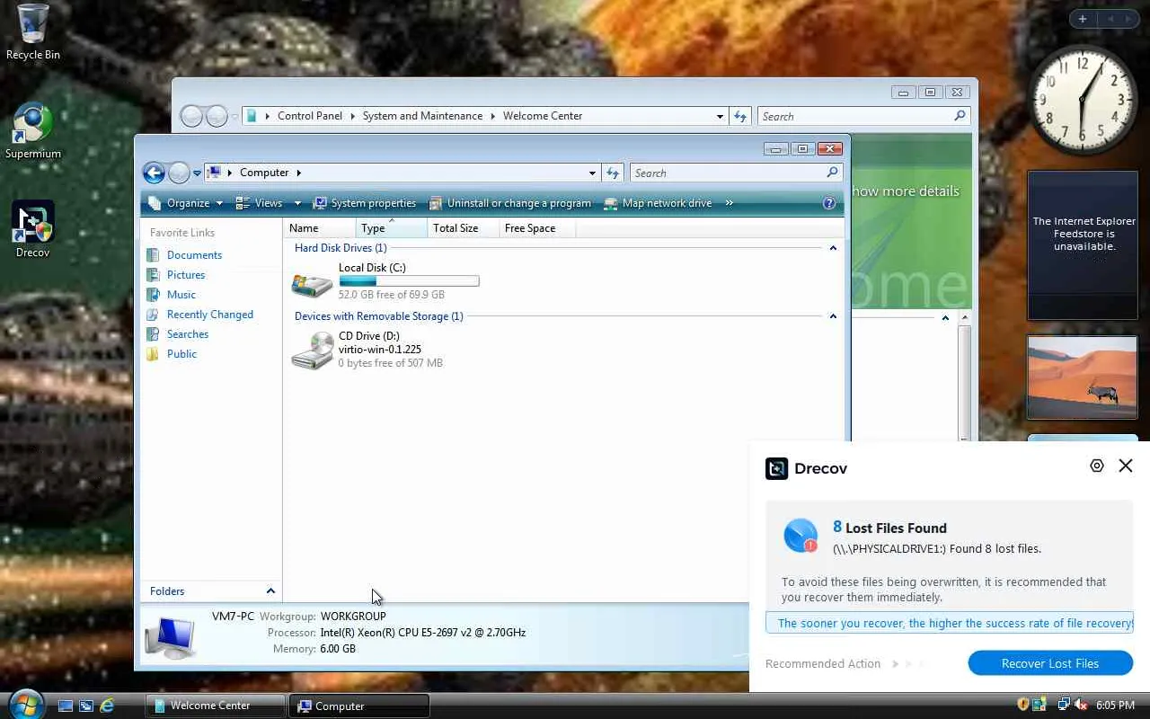Click the Welcome Center scrollbar up arrow

tap(965, 318)
